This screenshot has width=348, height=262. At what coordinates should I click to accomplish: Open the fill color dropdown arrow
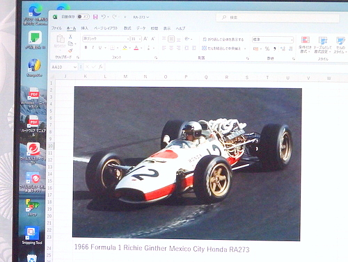pos(129,48)
